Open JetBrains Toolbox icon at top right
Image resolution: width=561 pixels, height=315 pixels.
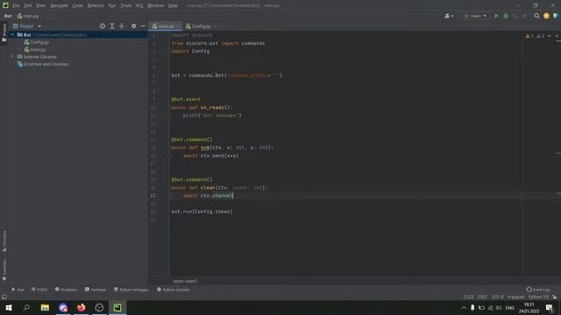click(x=556, y=16)
